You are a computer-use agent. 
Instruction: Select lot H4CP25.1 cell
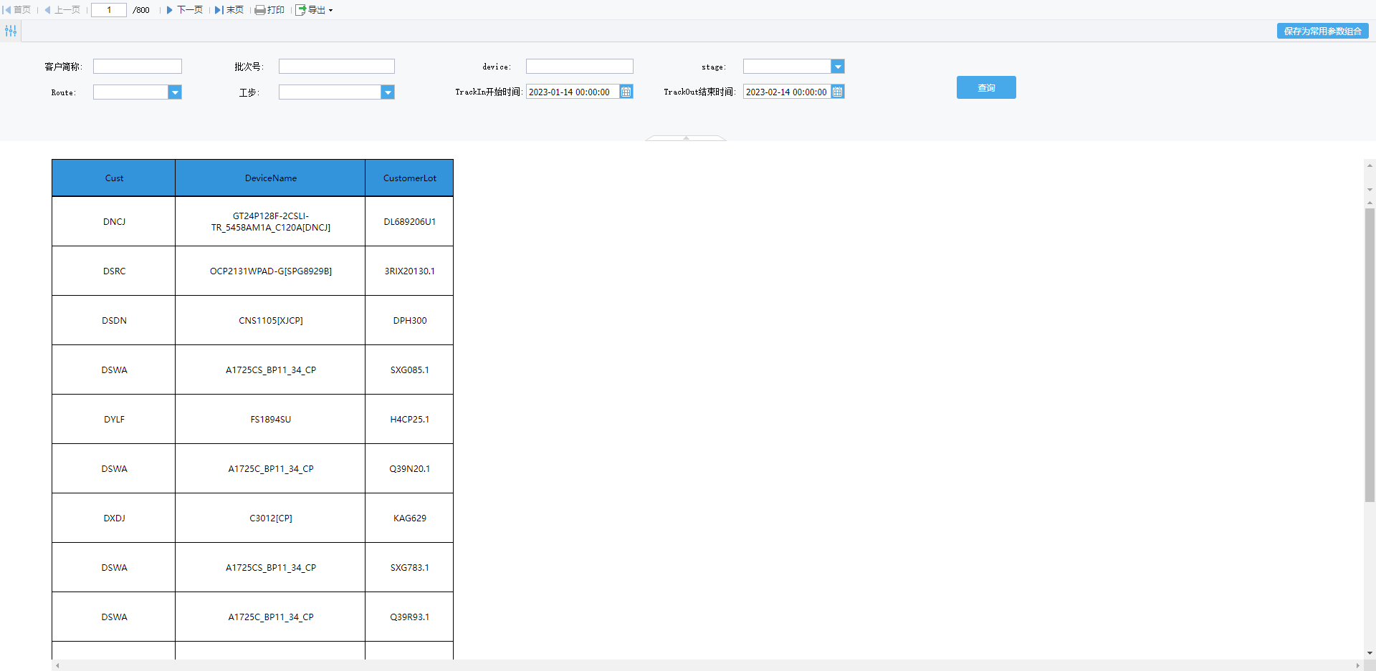pyautogui.click(x=409, y=420)
